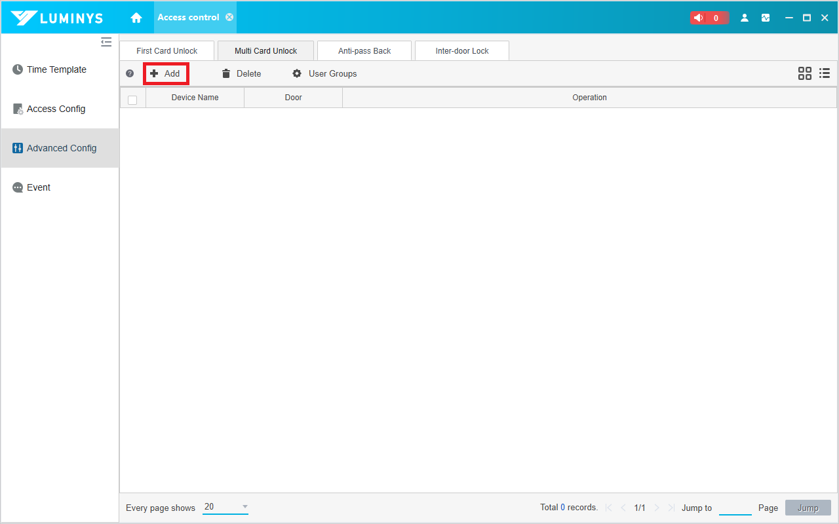The width and height of the screenshot is (839, 524).
Task: Select the Inter-door Lock tab
Action: pos(462,51)
